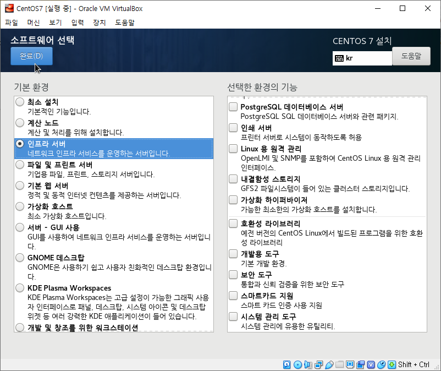The image size is (441, 371).
Task: Check the 내결함성 스토리지 add-on
Action: (x=233, y=179)
